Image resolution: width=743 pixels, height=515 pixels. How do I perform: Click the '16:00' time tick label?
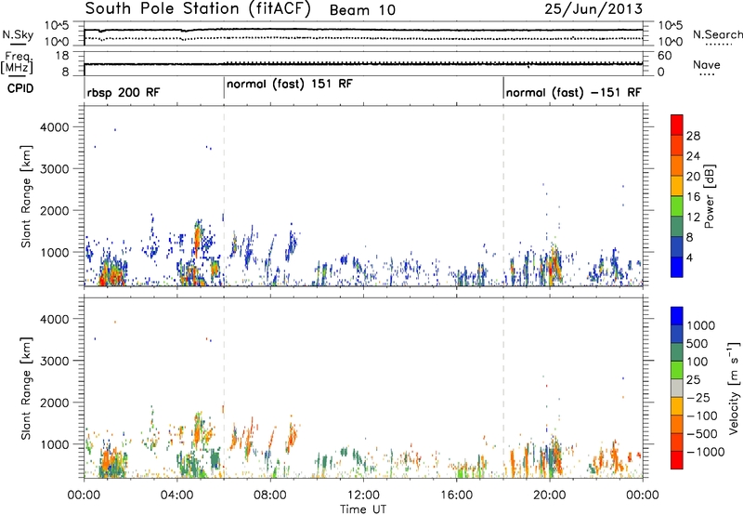(456, 495)
